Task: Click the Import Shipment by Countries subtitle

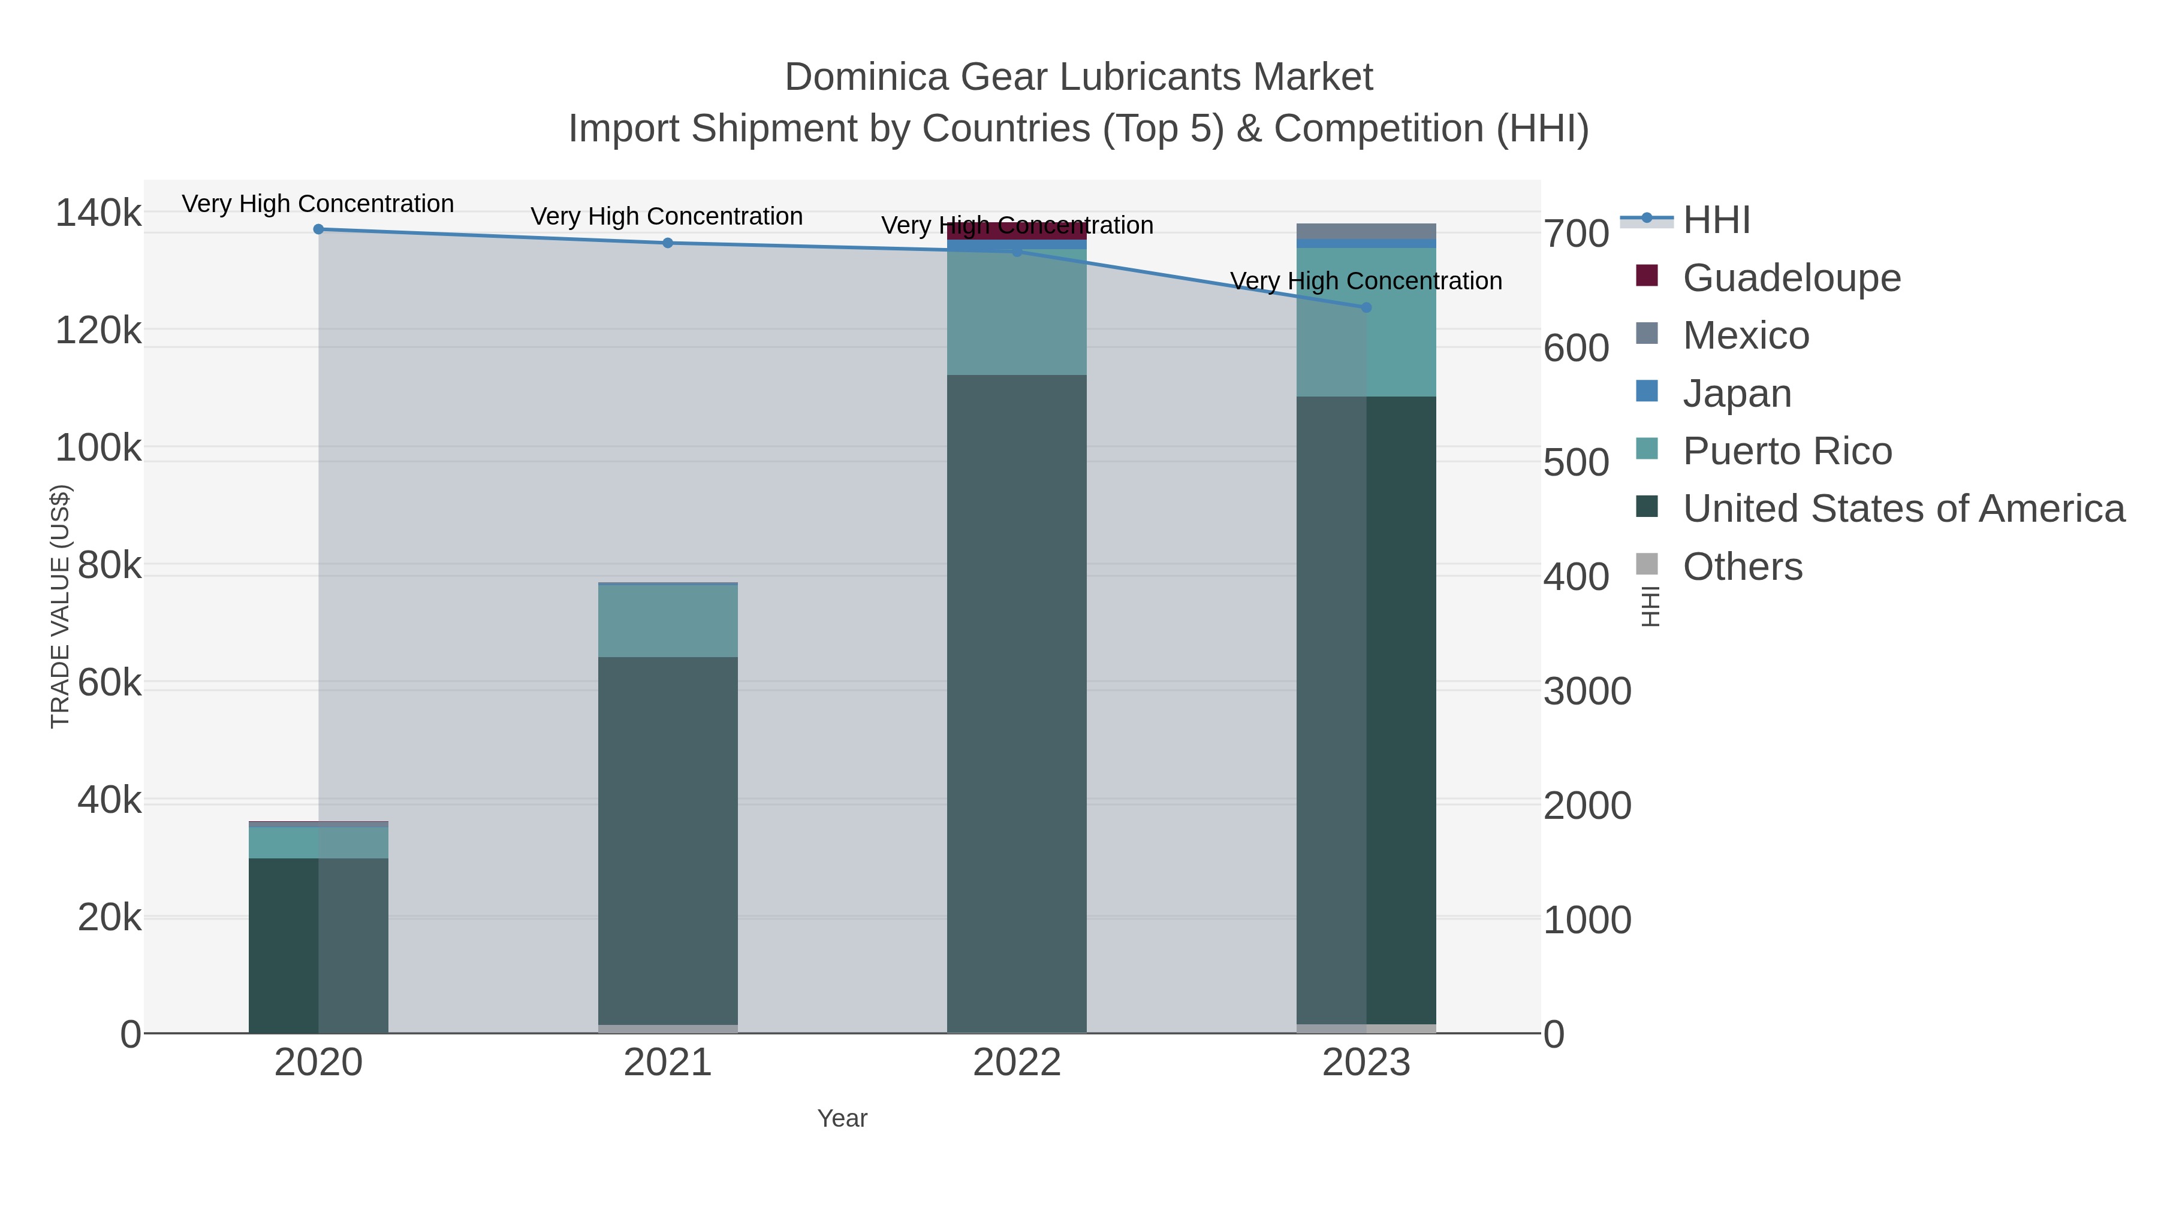Action: [1078, 129]
